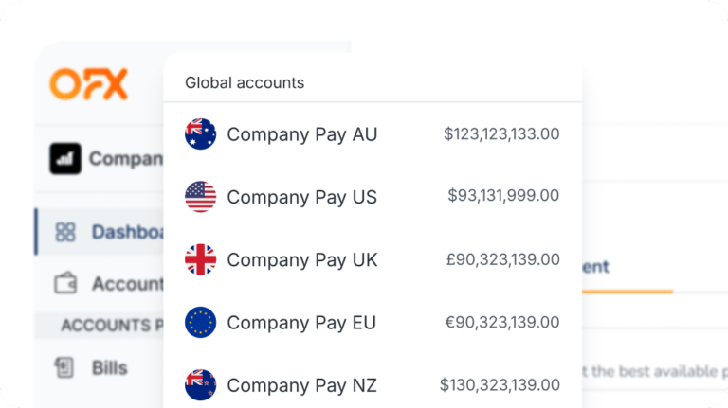Open the Dashboard sidebar item
728x408 pixels.
(x=126, y=232)
